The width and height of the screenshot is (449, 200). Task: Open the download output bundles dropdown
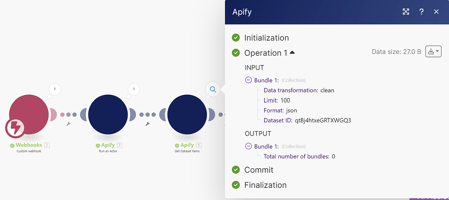click(x=433, y=52)
